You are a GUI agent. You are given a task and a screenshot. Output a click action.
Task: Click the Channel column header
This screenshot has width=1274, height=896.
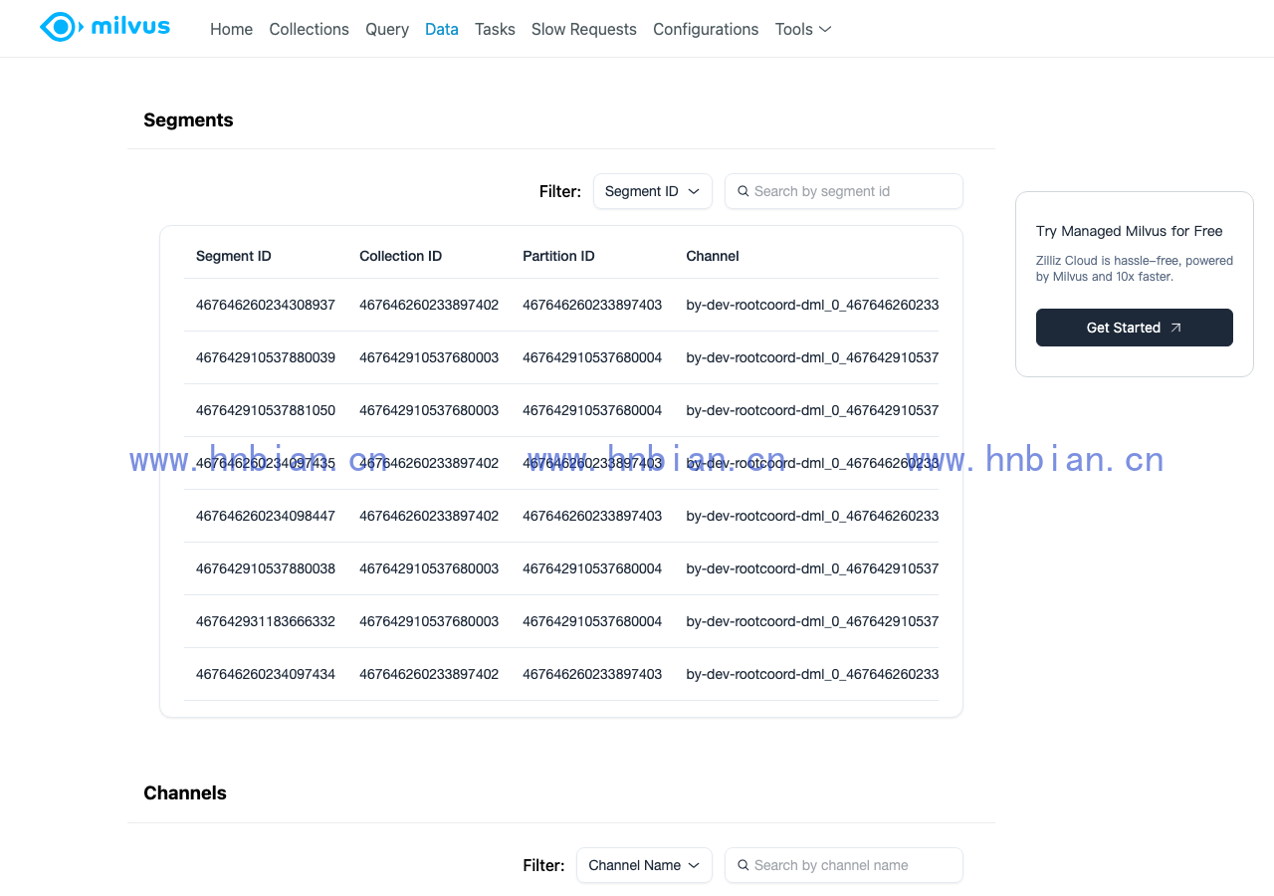tap(713, 256)
